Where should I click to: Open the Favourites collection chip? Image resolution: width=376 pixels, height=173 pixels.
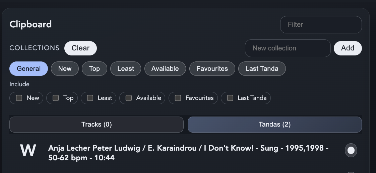[212, 68]
